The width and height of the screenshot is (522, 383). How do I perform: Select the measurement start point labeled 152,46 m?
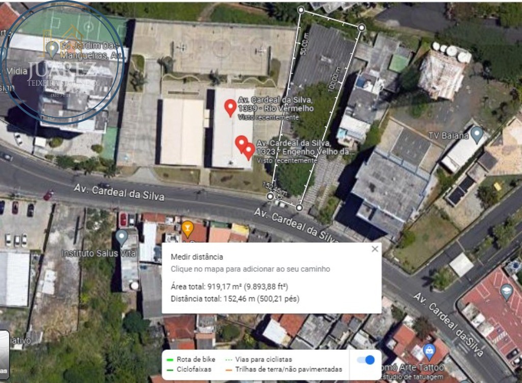270,196
